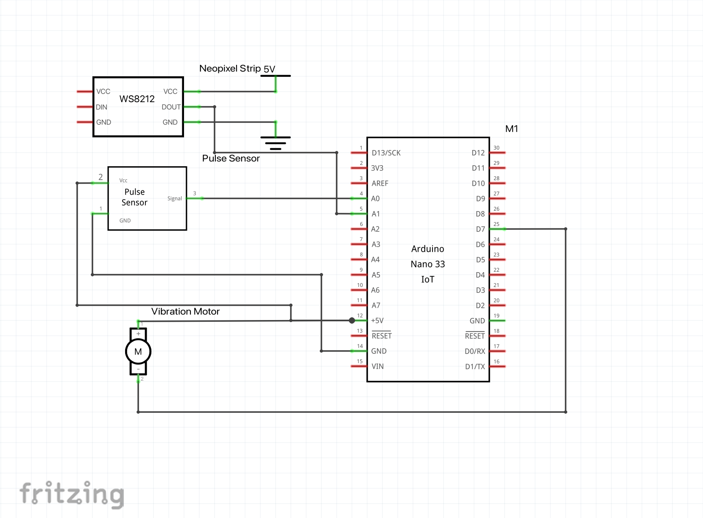Image resolution: width=703 pixels, height=518 pixels.
Task: Click the Vcc label inside Pulse Sensor
Action: 123,180
